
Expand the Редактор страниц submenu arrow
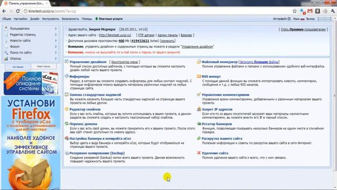[56, 34]
